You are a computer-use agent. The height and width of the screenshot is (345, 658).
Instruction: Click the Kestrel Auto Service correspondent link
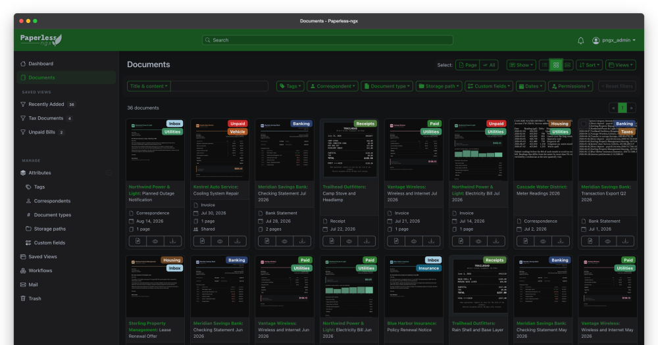(216, 187)
